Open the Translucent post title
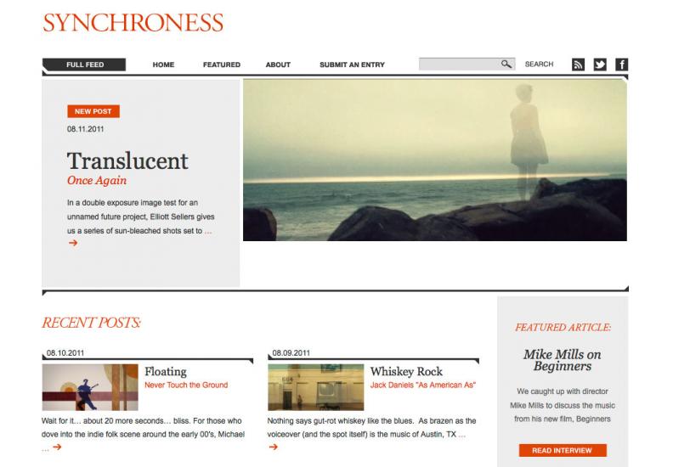 (x=127, y=161)
